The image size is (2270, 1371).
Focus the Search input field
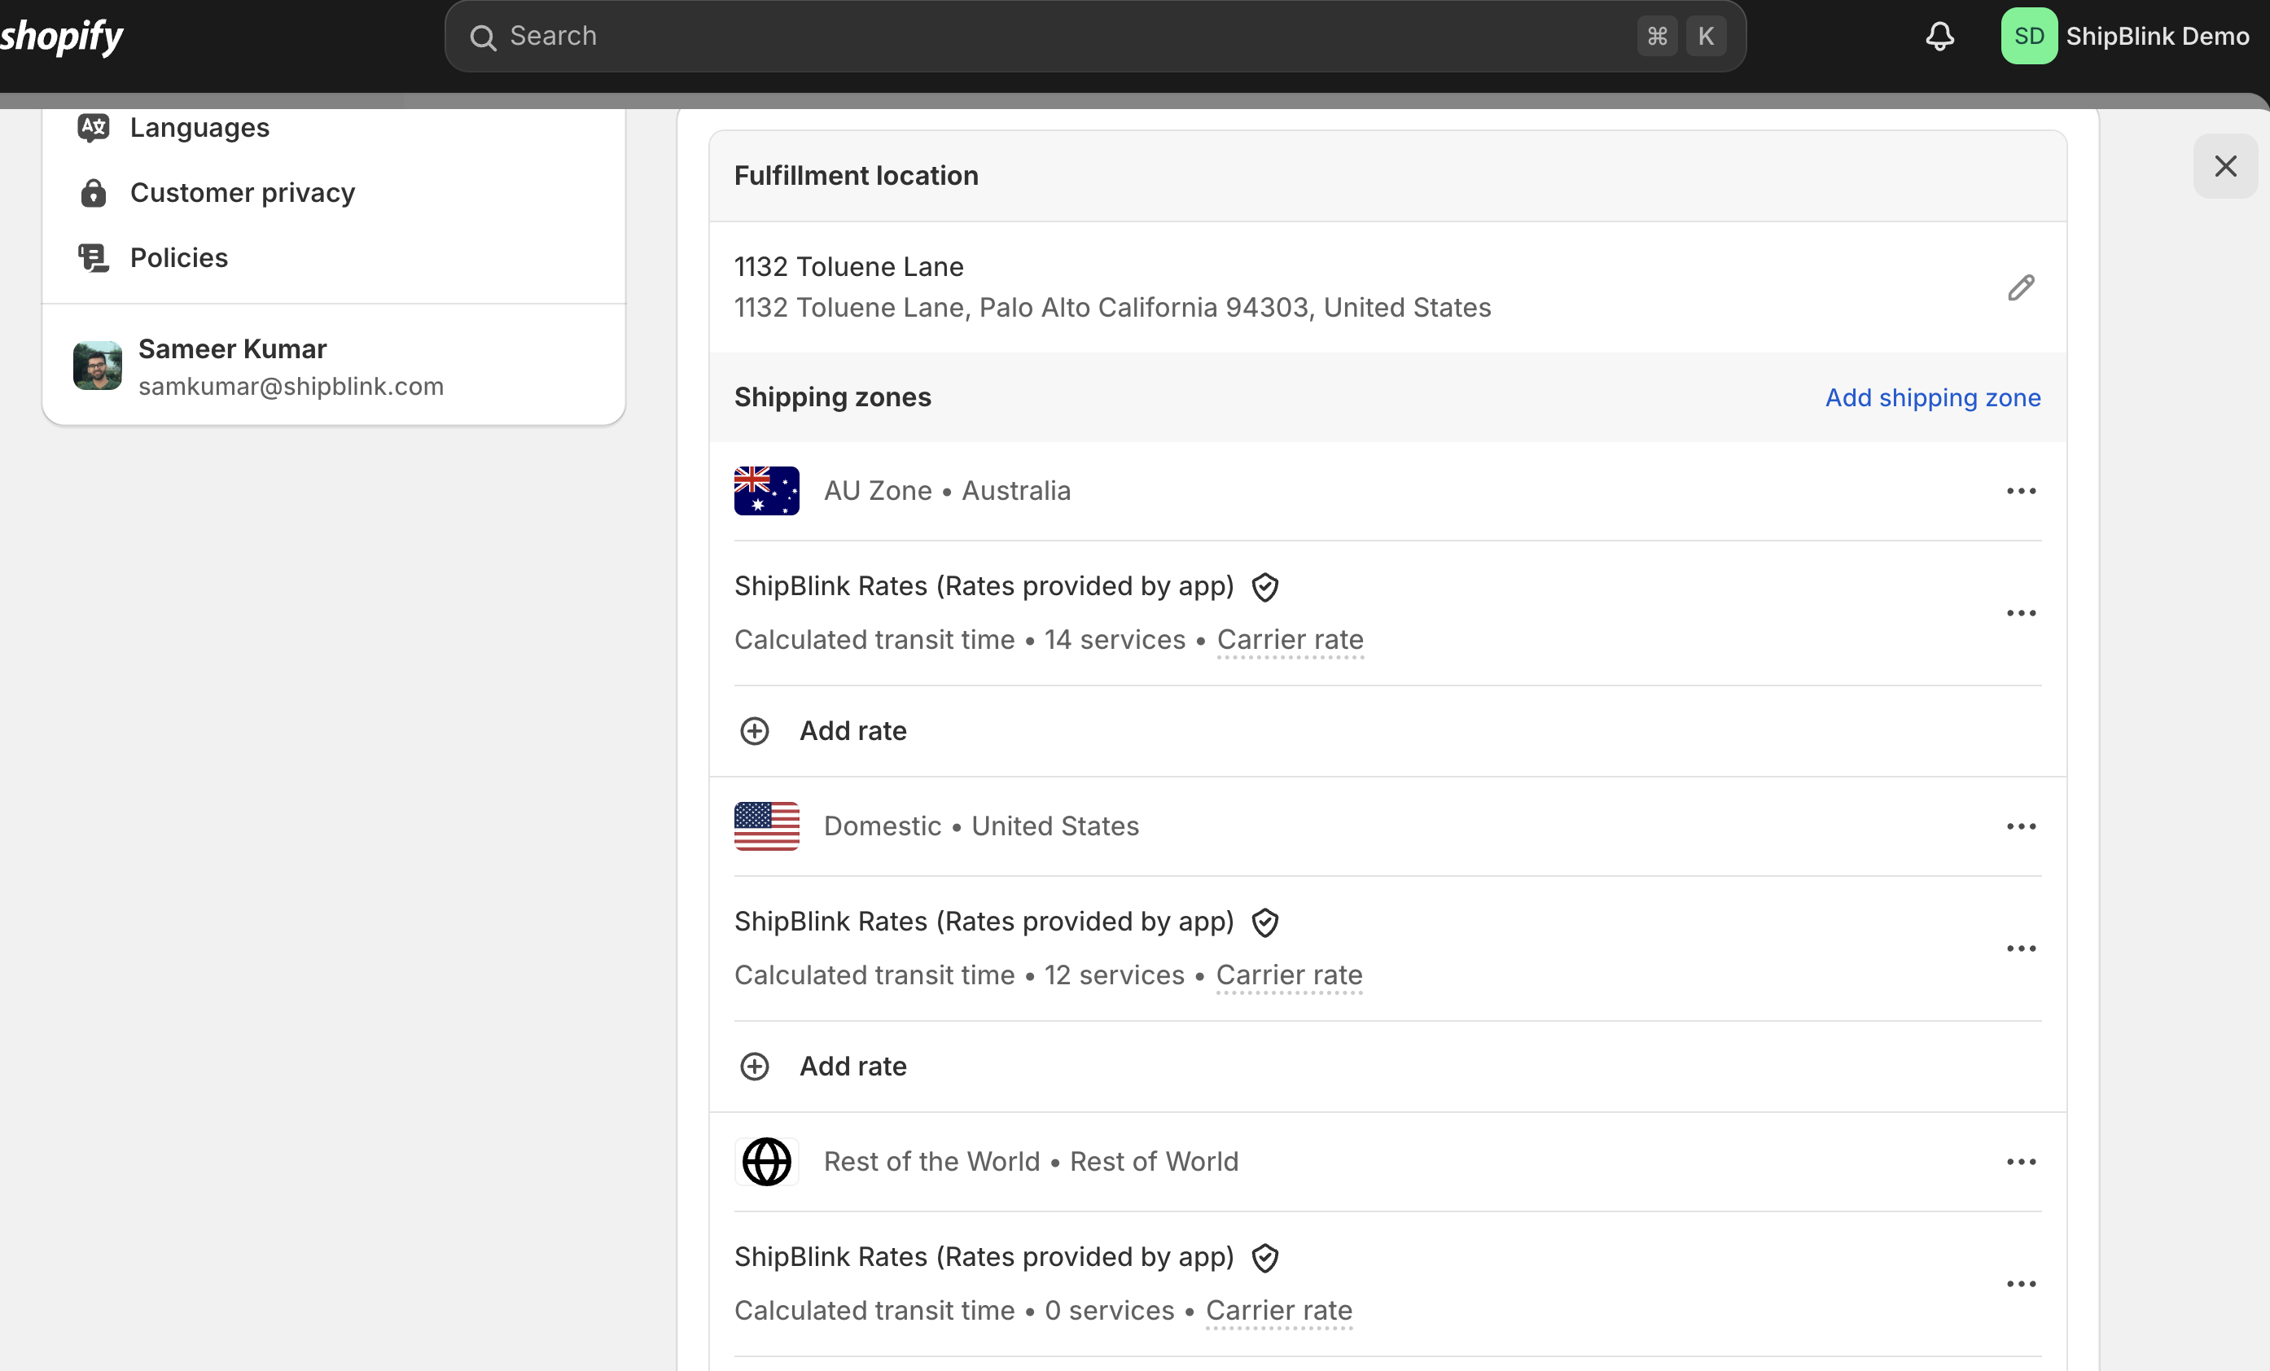1094,36
